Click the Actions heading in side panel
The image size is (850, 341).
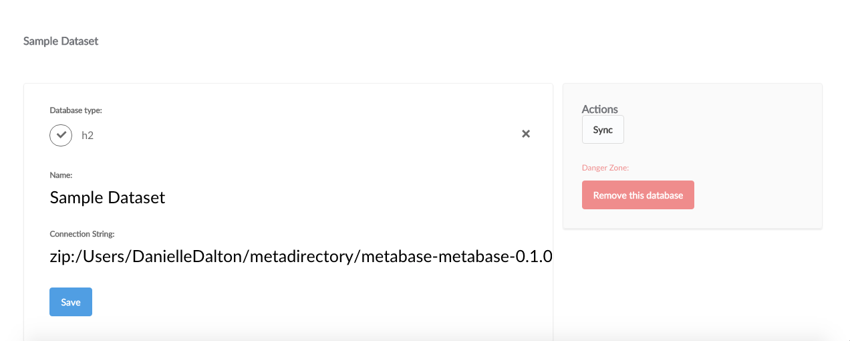600,109
